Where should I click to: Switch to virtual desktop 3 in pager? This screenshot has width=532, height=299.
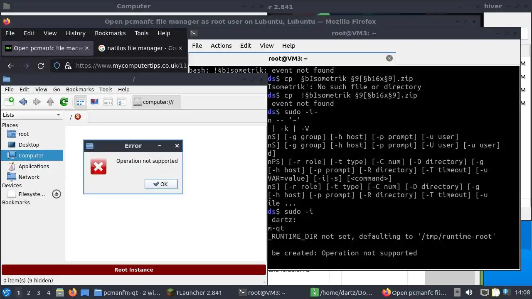coord(39,293)
